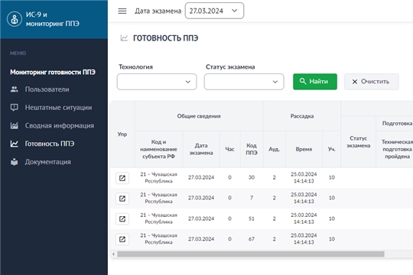
Task: Expand the Дата экзамена dropdown
Action: coord(214,11)
